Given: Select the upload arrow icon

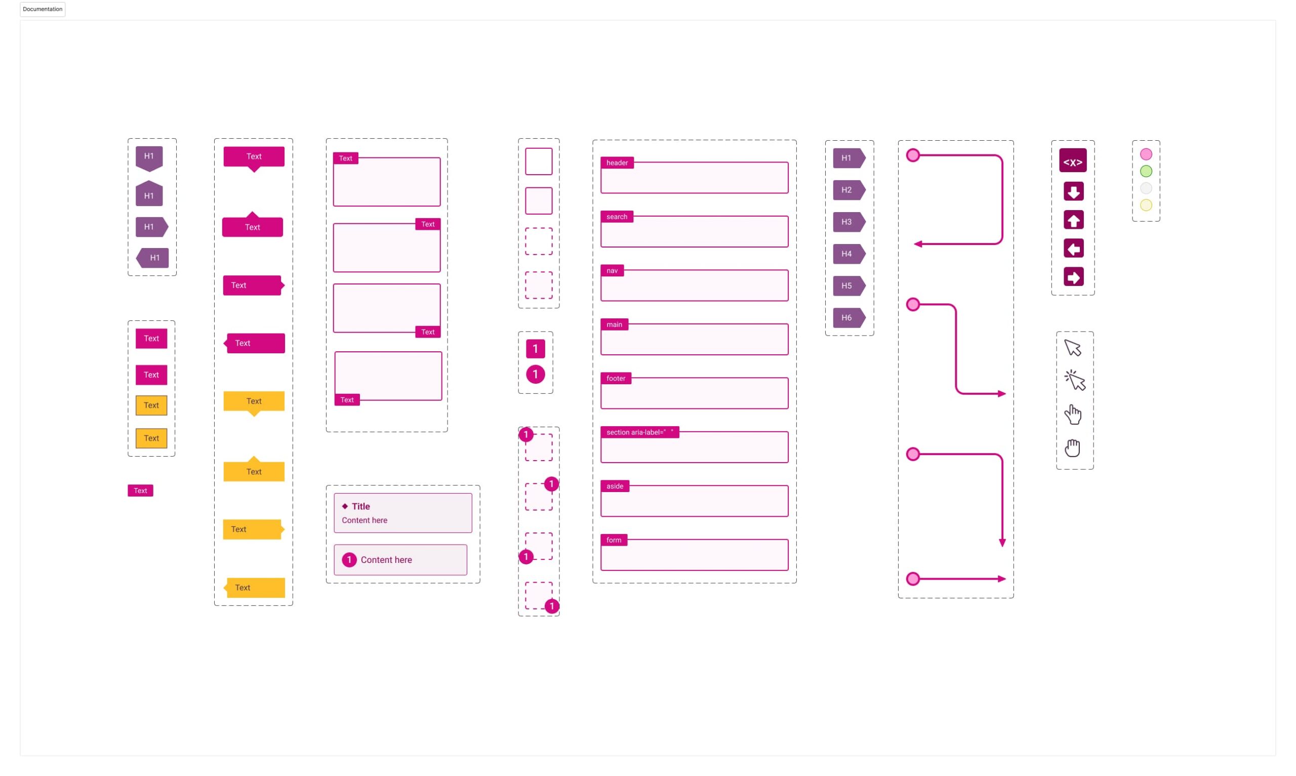Looking at the screenshot, I should coord(1072,220).
